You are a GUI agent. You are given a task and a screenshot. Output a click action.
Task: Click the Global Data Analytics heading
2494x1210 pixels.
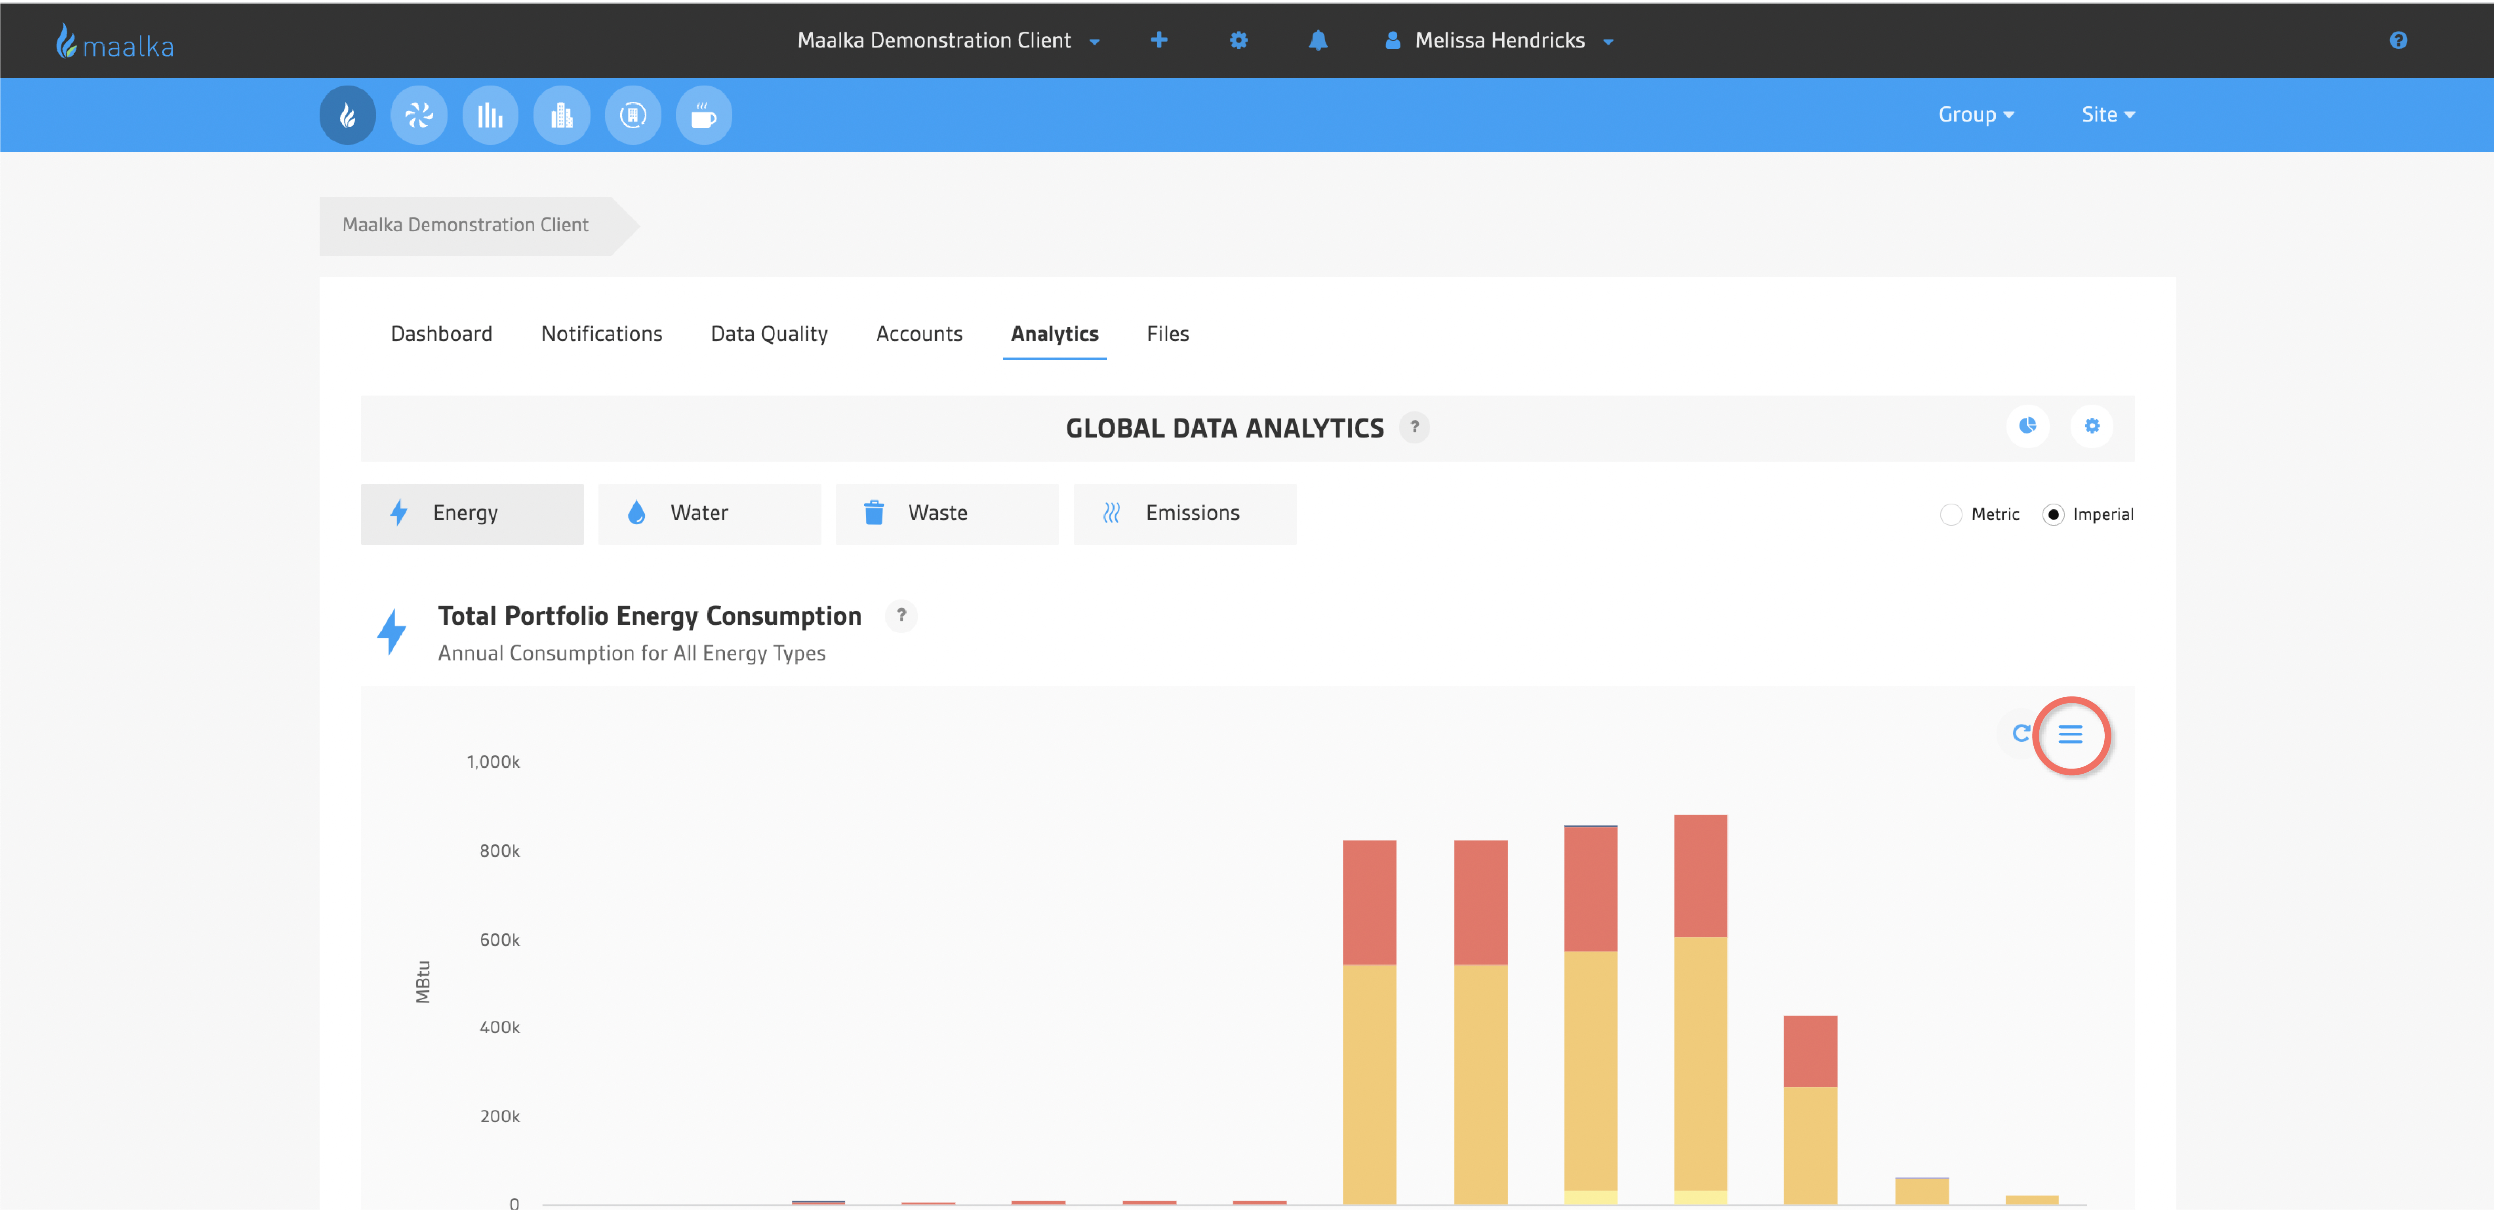click(1225, 428)
